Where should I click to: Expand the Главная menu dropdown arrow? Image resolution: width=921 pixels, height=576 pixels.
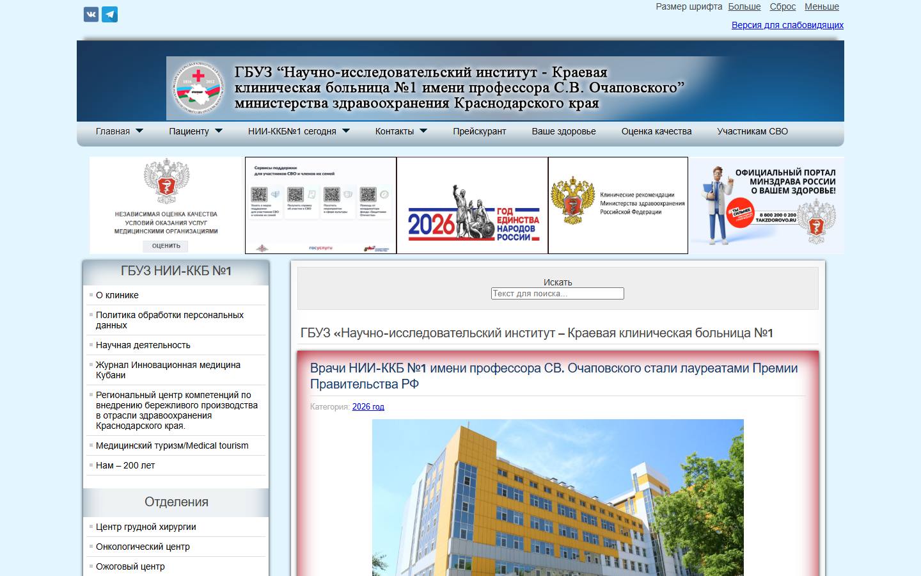tap(139, 131)
